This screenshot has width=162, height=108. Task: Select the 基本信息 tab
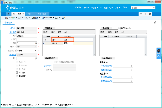click(9, 23)
